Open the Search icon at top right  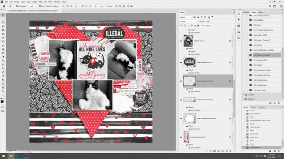(x=270, y=6)
